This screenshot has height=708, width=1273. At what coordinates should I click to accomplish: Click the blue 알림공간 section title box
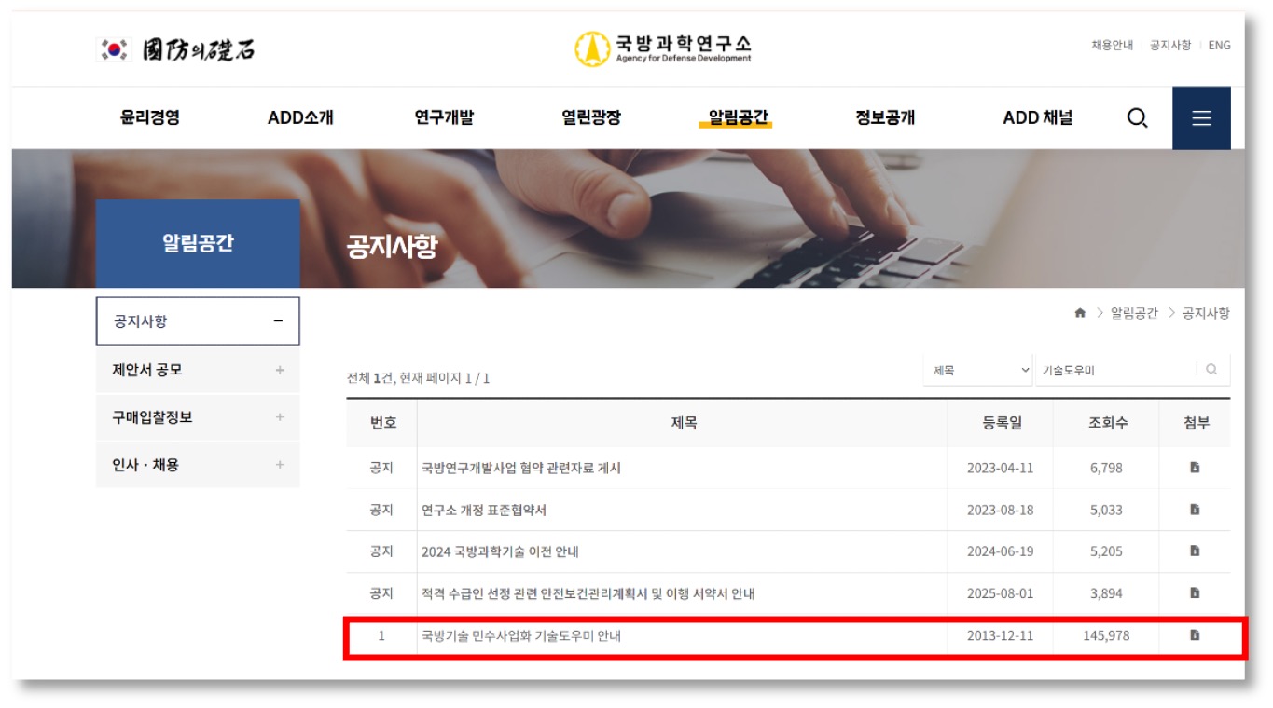point(198,243)
